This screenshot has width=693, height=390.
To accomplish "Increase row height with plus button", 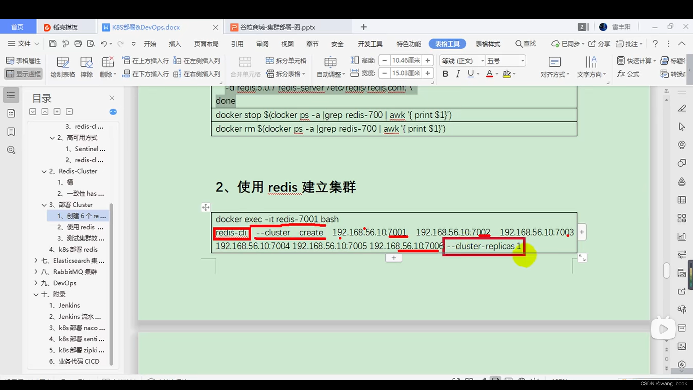I will tap(428, 61).
